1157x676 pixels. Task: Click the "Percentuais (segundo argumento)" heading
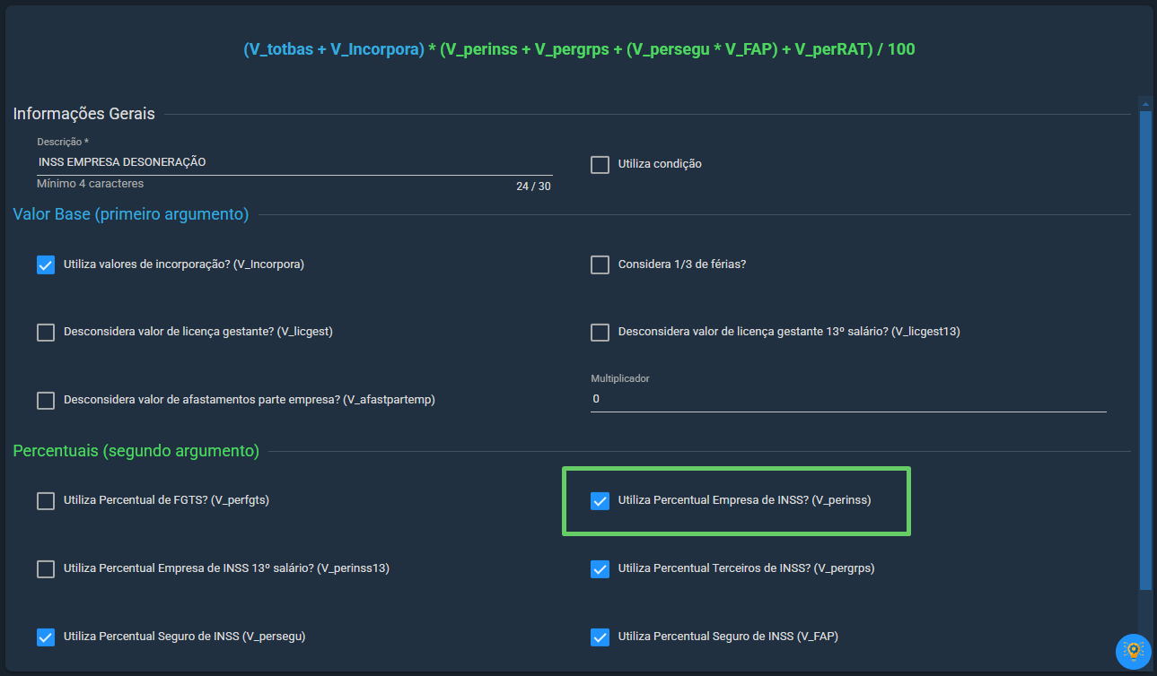(136, 451)
